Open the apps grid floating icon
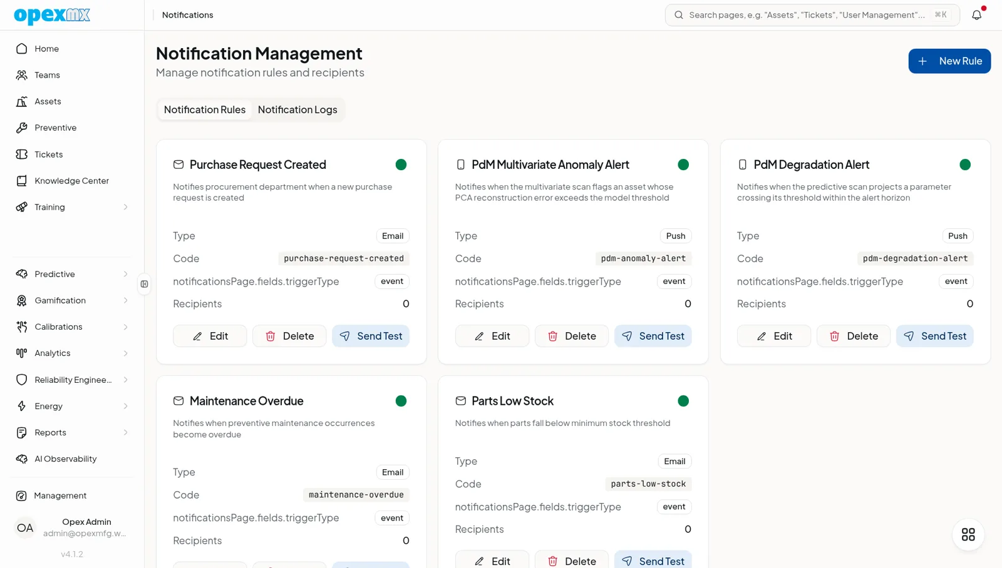 pyautogui.click(x=968, y=535)
